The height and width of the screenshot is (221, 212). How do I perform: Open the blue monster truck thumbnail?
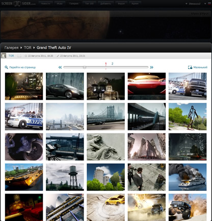click(x=188, y=207)
